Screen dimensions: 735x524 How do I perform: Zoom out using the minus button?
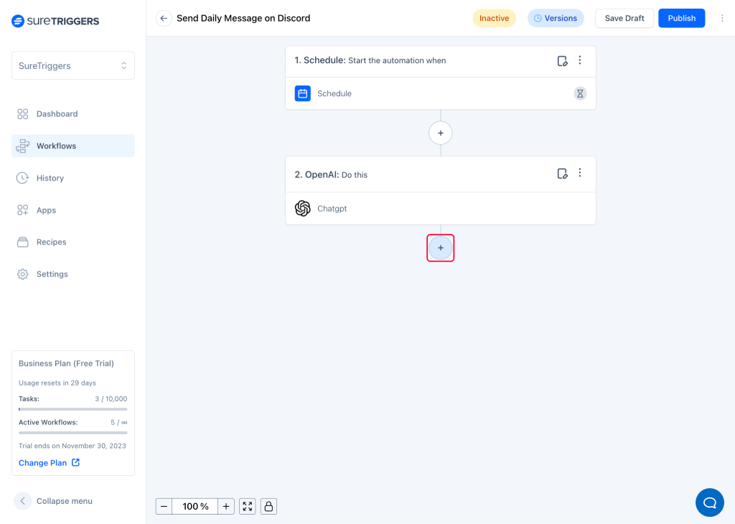pyautogui.click(x=164, y=507)
